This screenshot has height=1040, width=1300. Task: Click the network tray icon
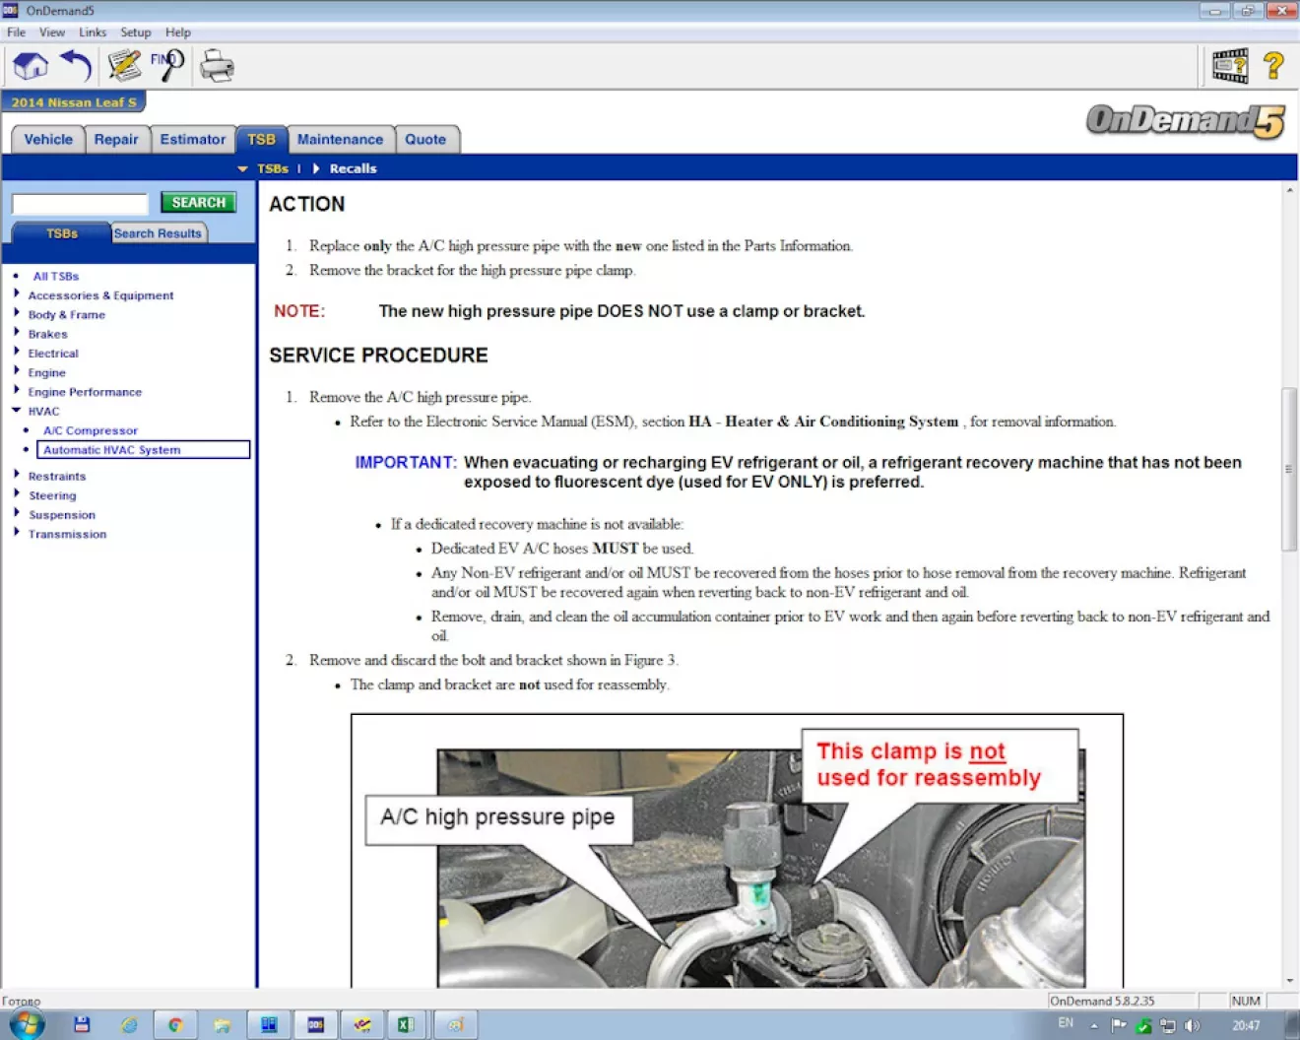tap(1168, 1025)
